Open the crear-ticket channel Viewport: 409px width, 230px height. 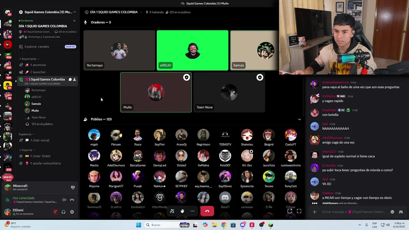coord(48,156)
